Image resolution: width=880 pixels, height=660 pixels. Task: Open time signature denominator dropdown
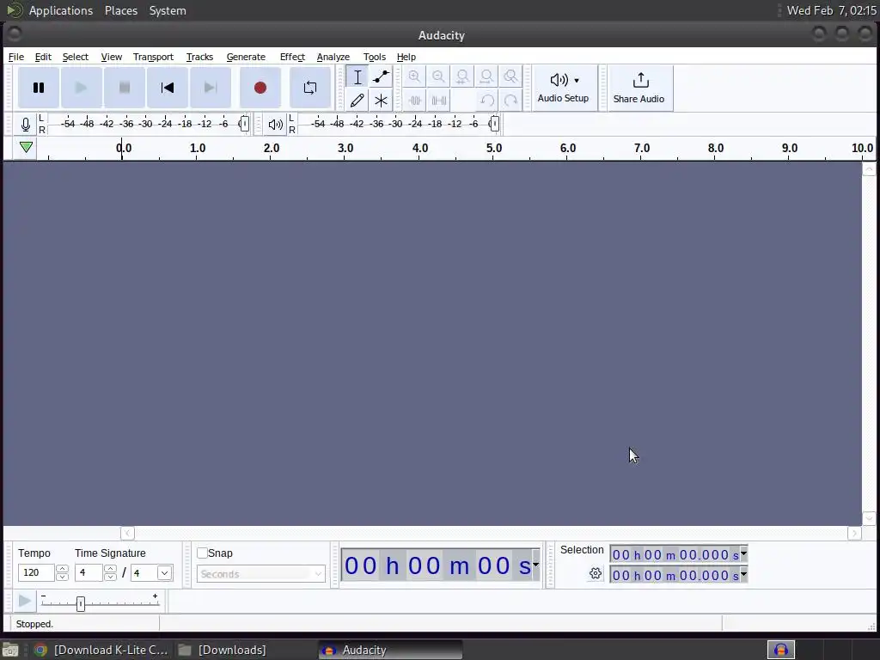click(x=164, y=573)
